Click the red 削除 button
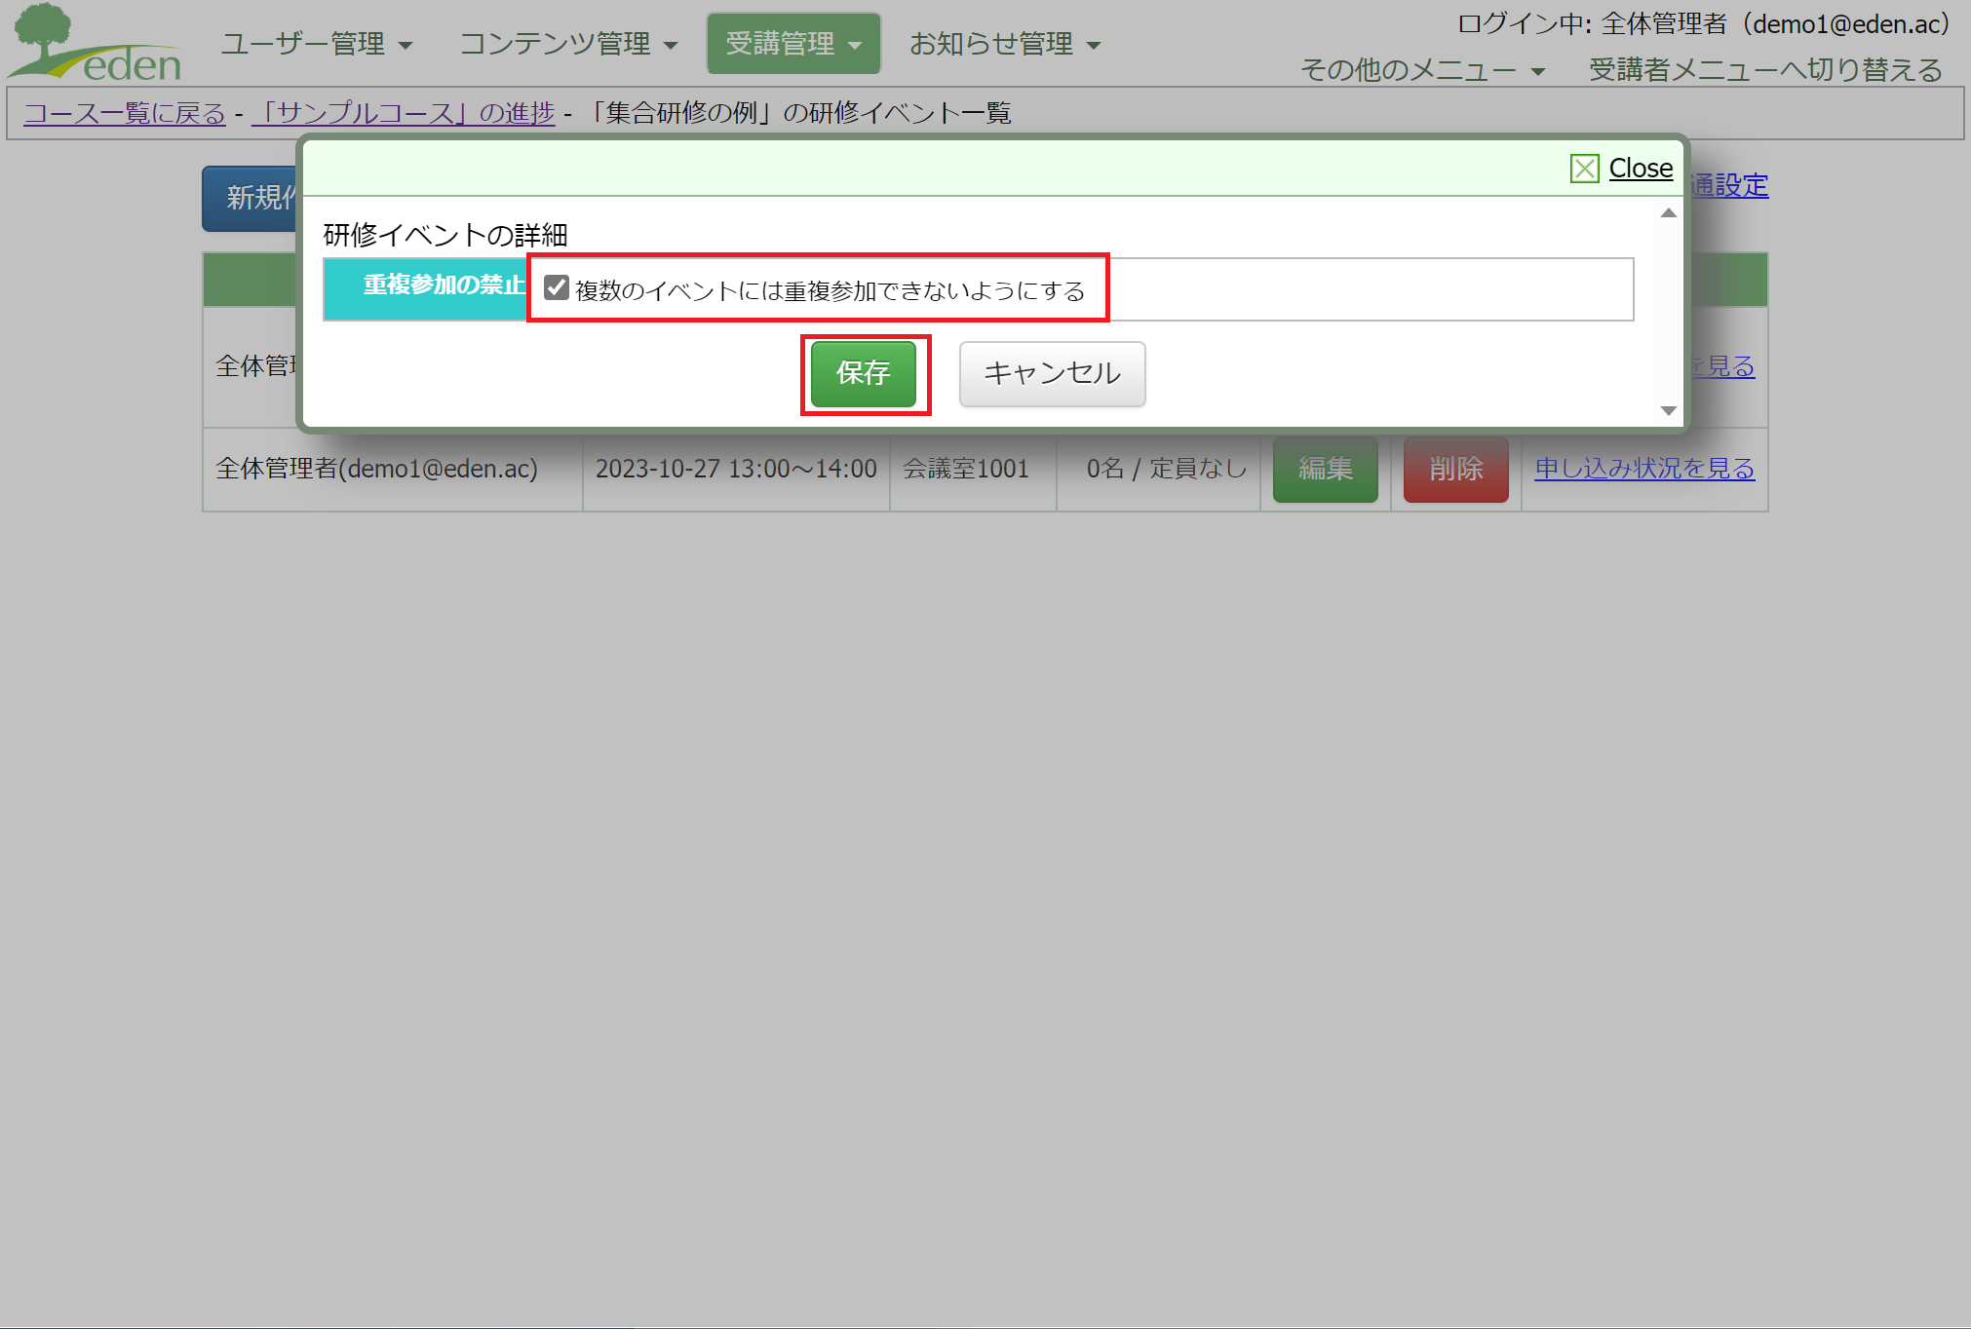This screenshot has height=1329, width=1971. (1455, 470)
